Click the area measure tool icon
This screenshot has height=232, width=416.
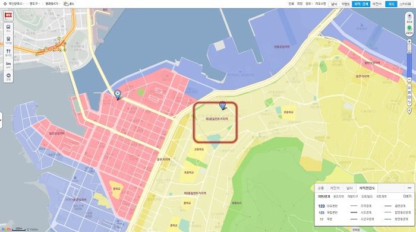[409, 92]
